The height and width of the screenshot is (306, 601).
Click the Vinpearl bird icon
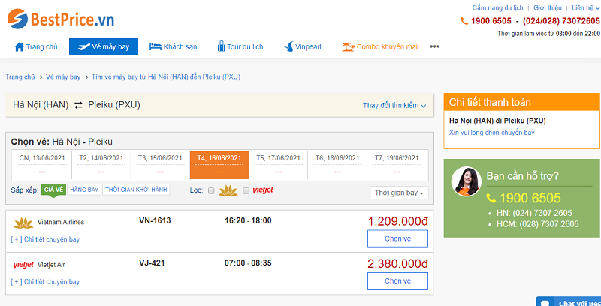[x=288, y=47]
